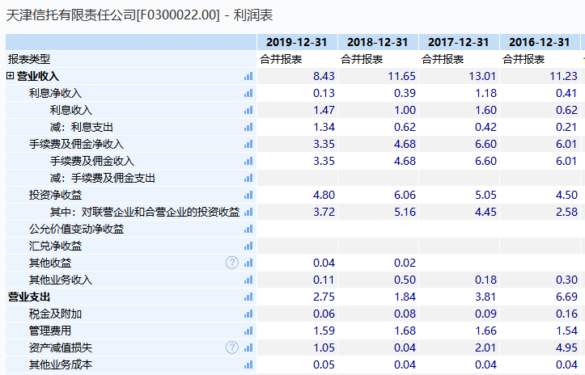Open chart icon for 营业支出 row
The height and width of the screenshot is (375, 585).
(x=248, y=297)
